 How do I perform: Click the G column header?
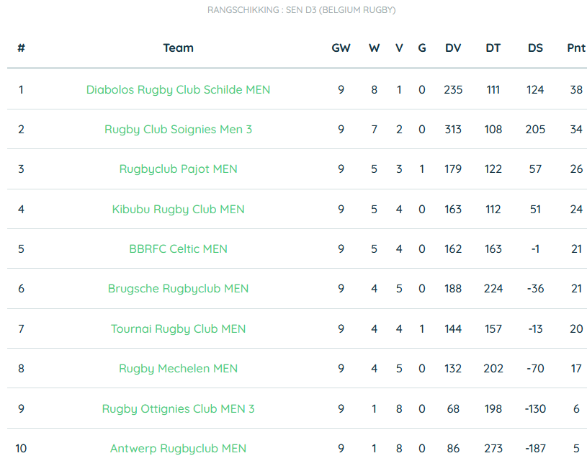(x=422, y=48)
